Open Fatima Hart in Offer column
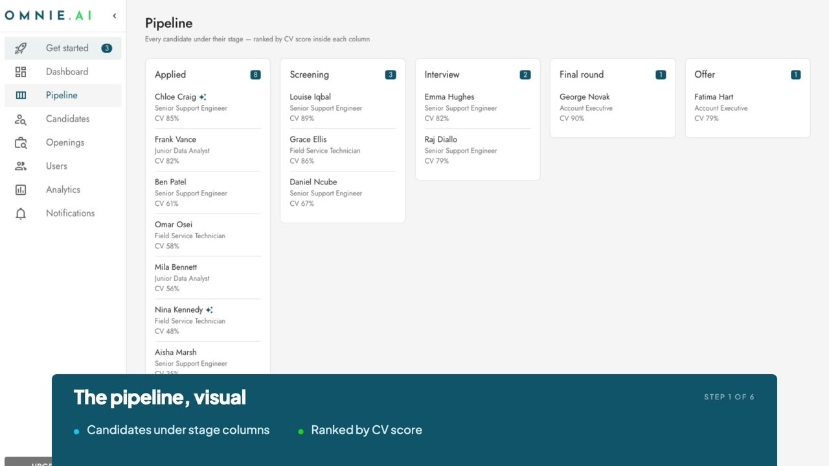The width and height of the screenshot is (829, 466). [x=747, y=107]
